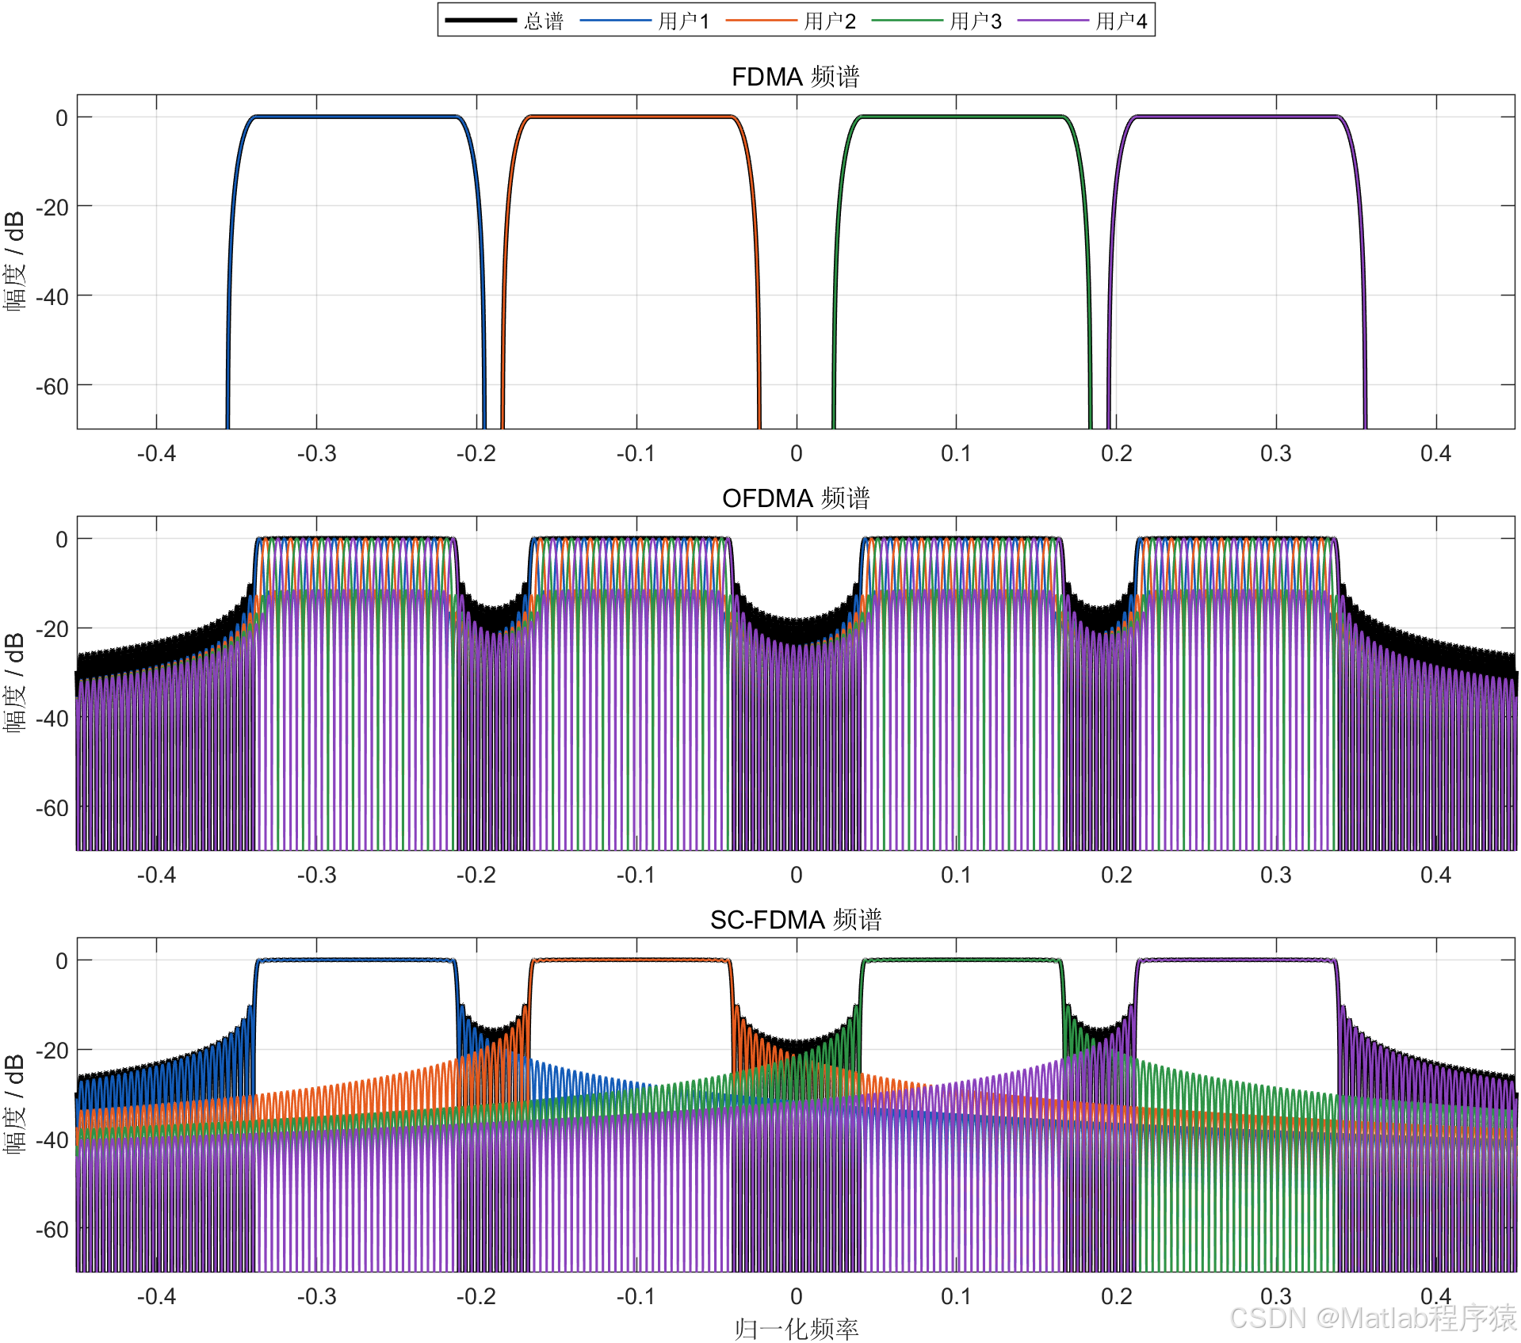Click the -60 y-tick label of FDMA plot

[x=52, y=387]
